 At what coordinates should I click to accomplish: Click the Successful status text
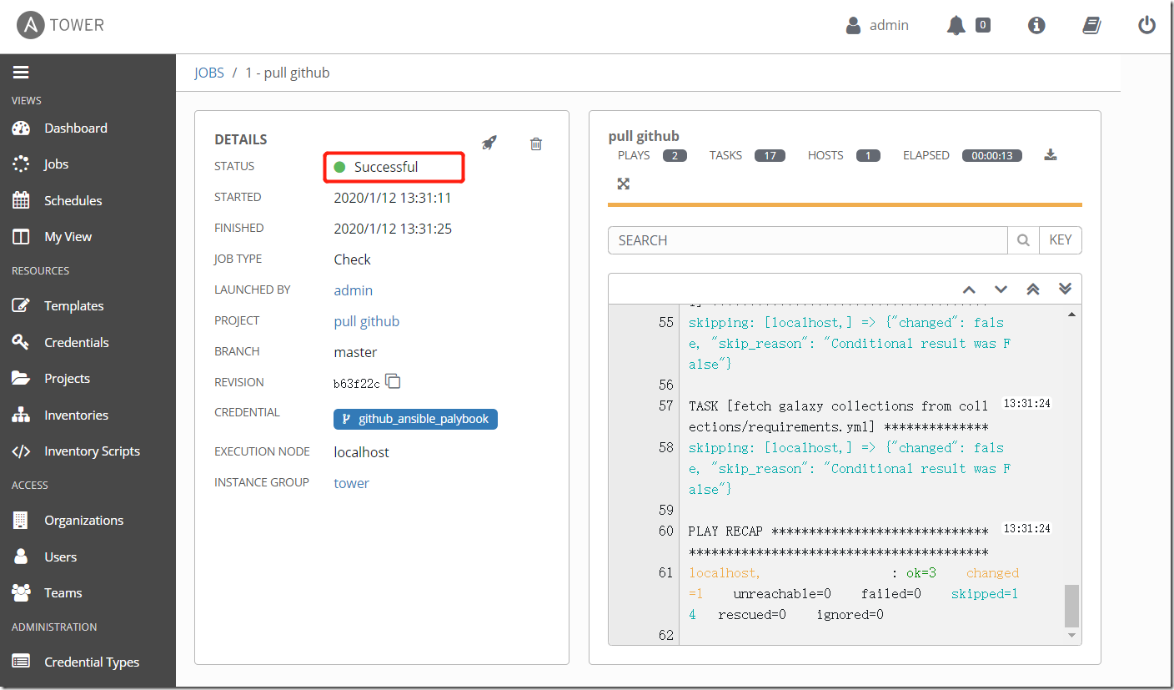click(386, 167)
